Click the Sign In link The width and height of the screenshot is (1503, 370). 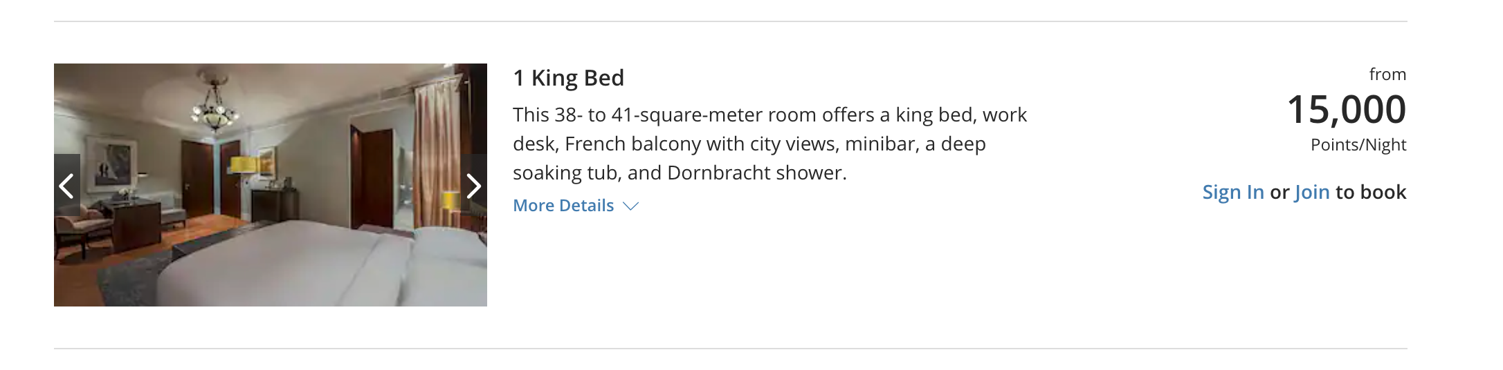tap(1232, 192)
